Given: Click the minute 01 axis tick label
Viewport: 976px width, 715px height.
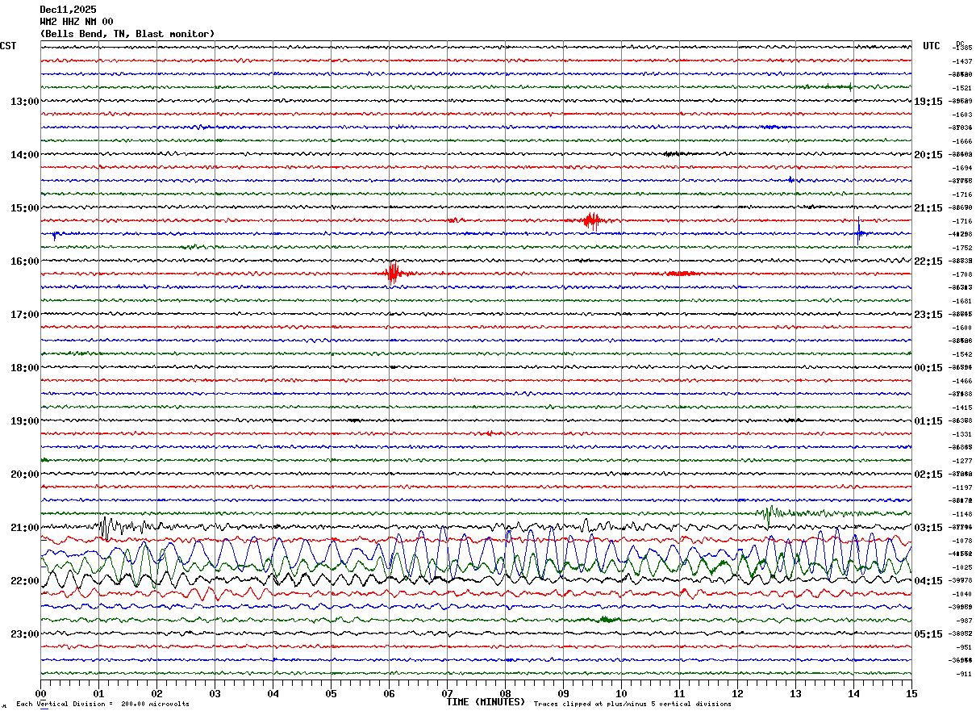Looking at the screenshot, I should click(99, 693).
